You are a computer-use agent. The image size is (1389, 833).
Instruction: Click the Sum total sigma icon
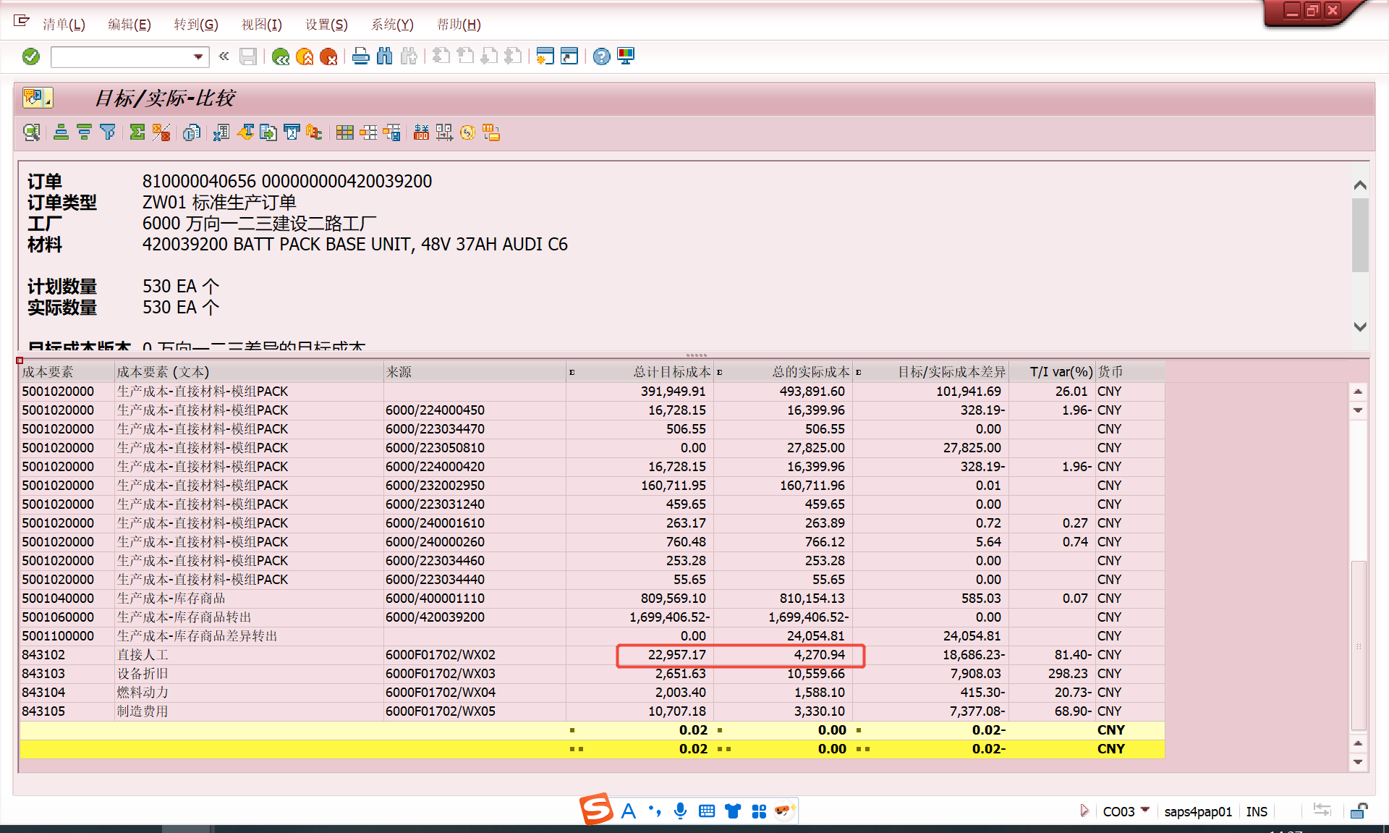click(x=137, y=132)
